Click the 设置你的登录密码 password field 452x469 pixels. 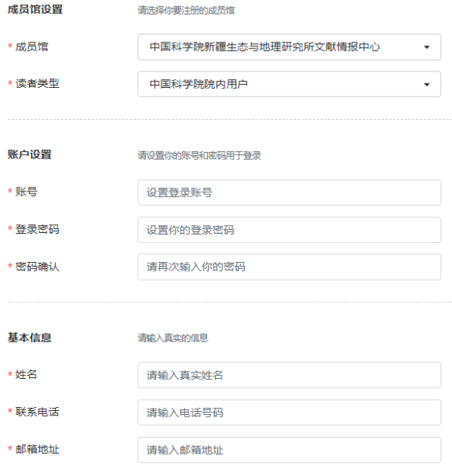289,230
